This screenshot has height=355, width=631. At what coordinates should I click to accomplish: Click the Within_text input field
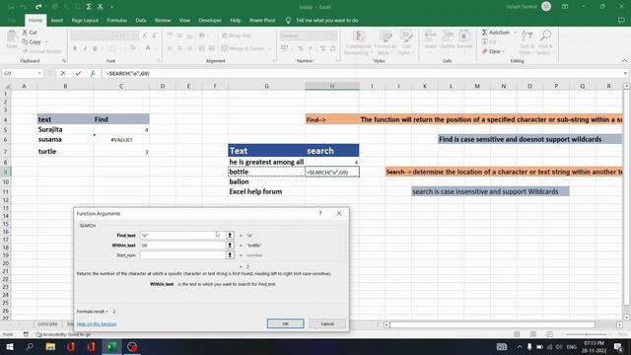coord(182,246)
